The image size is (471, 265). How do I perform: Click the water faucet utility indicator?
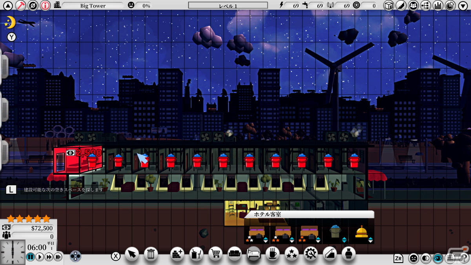(305, 5)
